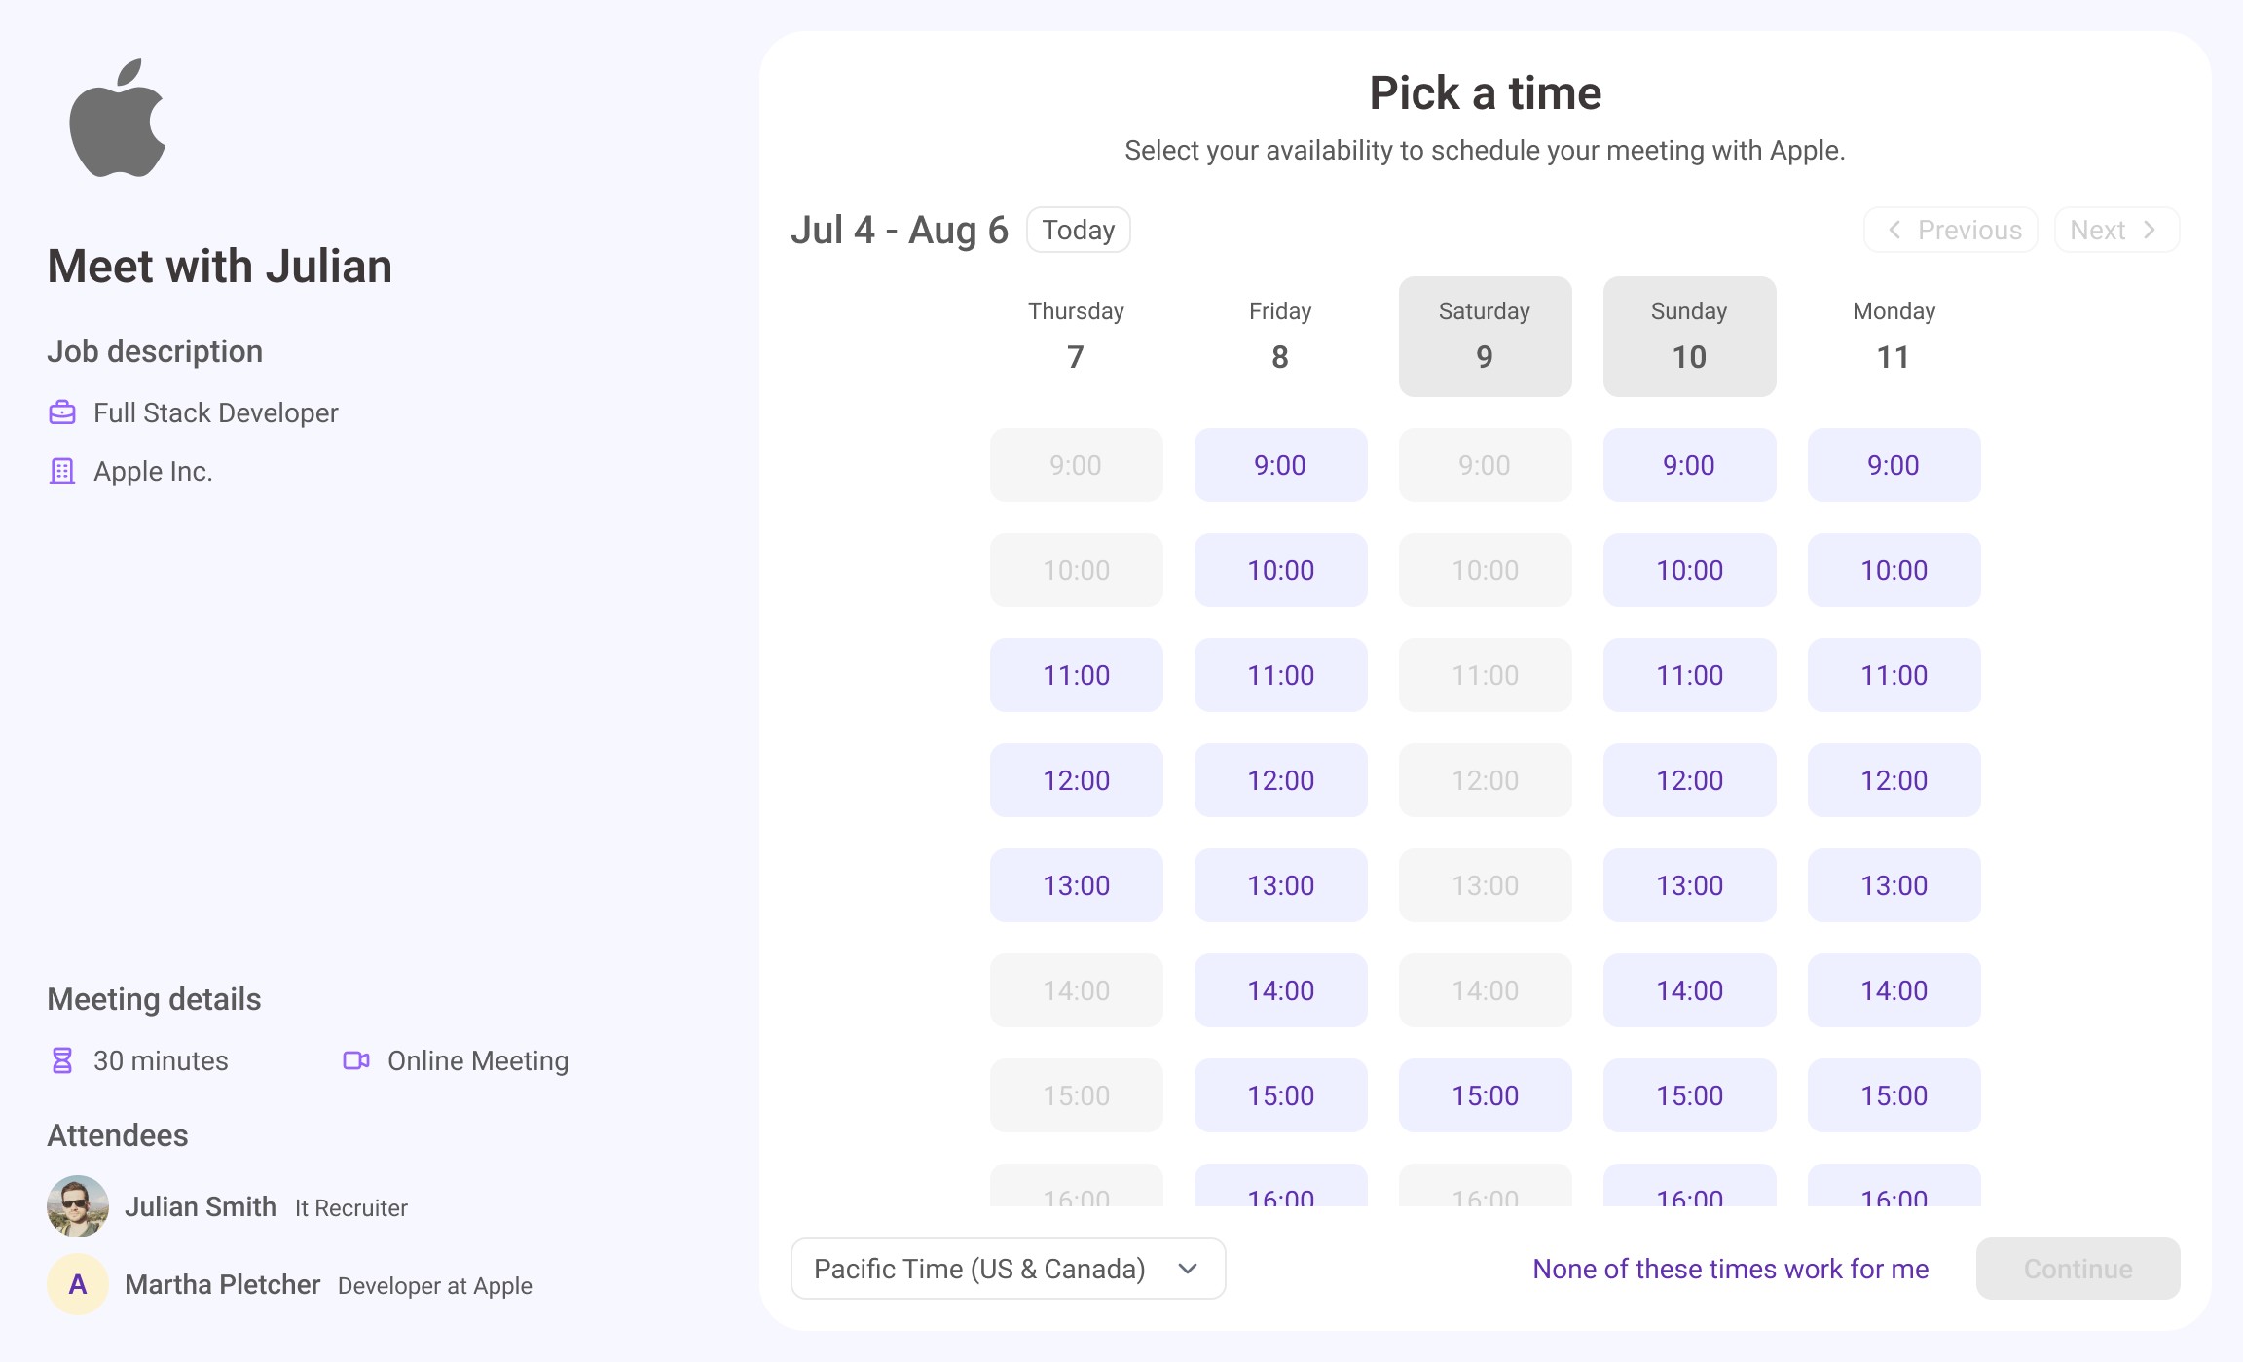Click None of these times work link
Screen dimensions: 2243x1362
(1730, 1269)
